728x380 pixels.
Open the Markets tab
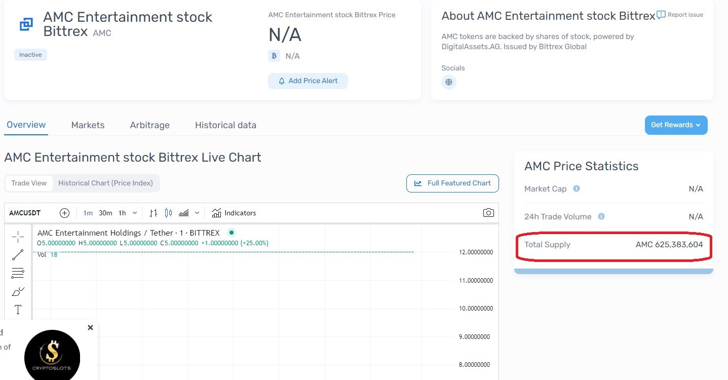click(x=88, y=125)
